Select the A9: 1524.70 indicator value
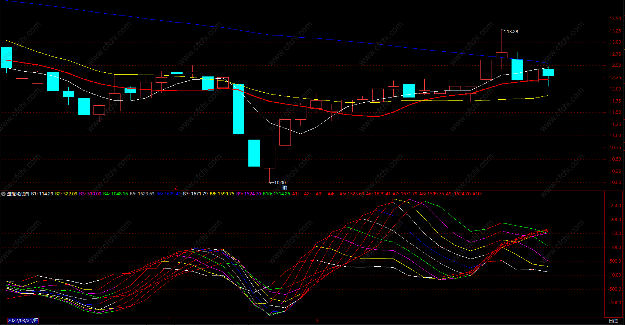 pyautogui.click(x=458, y=194)
